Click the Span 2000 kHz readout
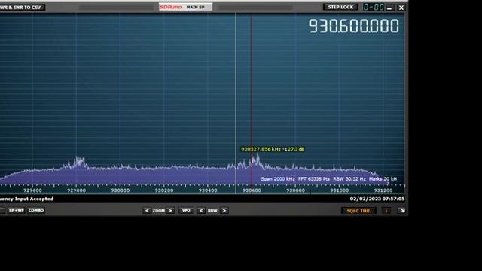Screen dimensions: 482x271 click(x=278, y=179)
